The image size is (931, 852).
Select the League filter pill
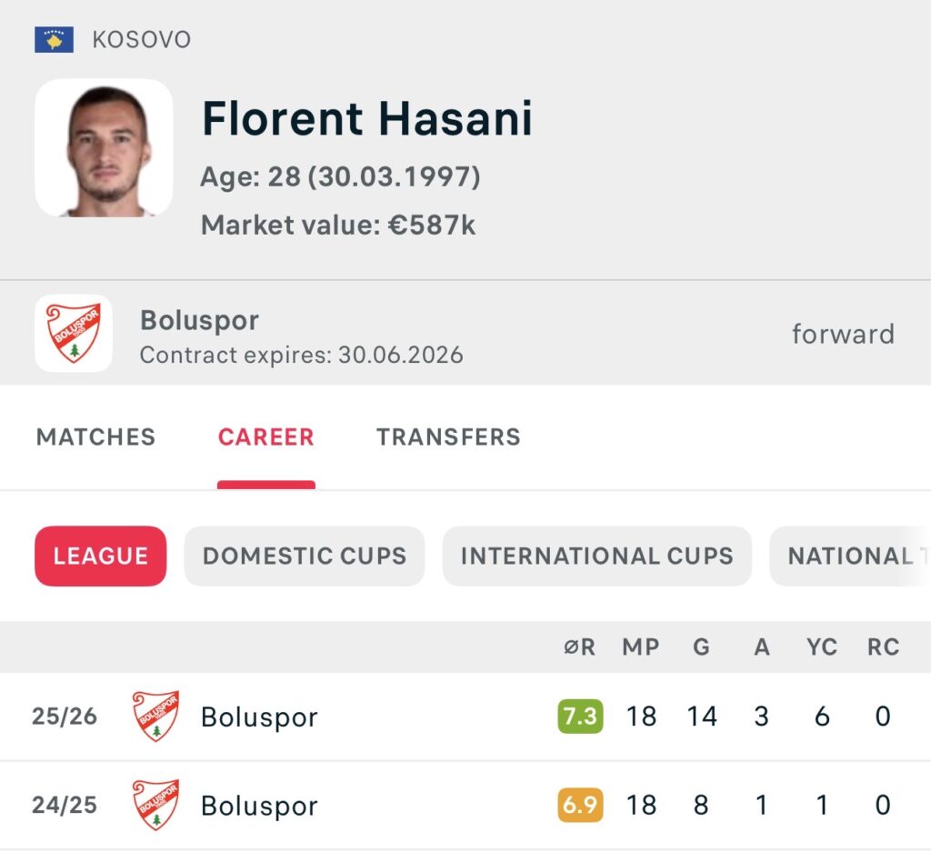(x=100, y=556)
